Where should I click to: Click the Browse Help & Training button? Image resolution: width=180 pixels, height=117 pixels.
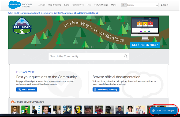[x=106, y=90]
